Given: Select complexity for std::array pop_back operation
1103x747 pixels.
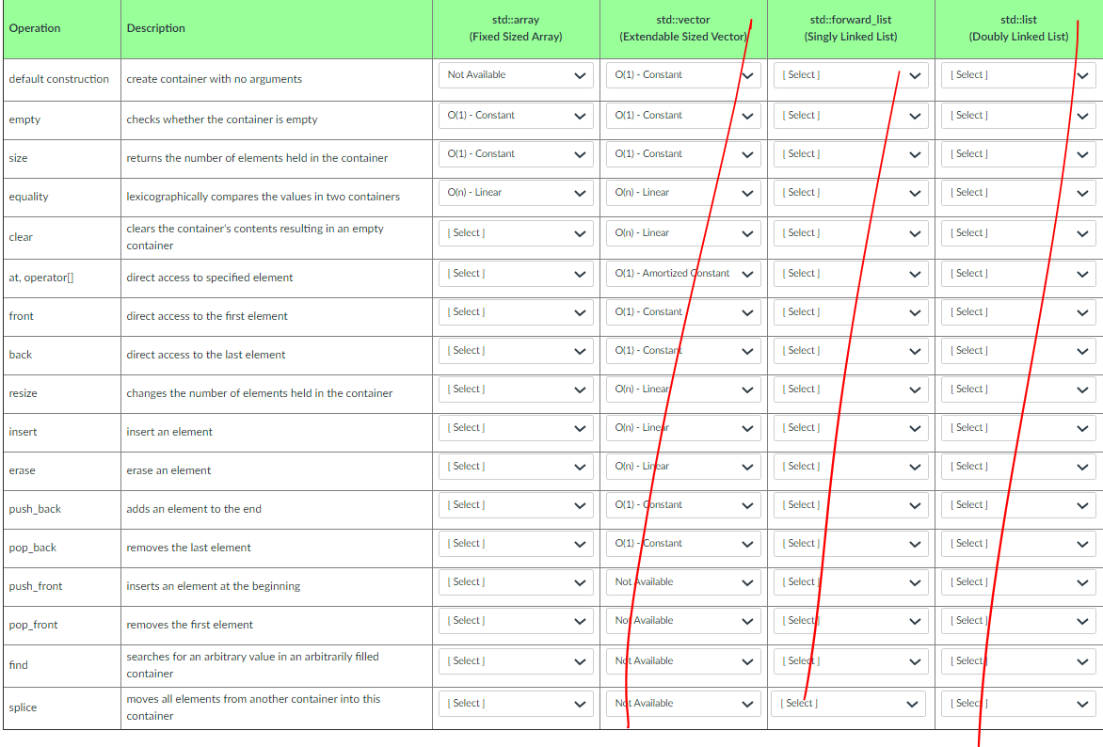Looking at the screenshot, I should [x=515, y=543].
